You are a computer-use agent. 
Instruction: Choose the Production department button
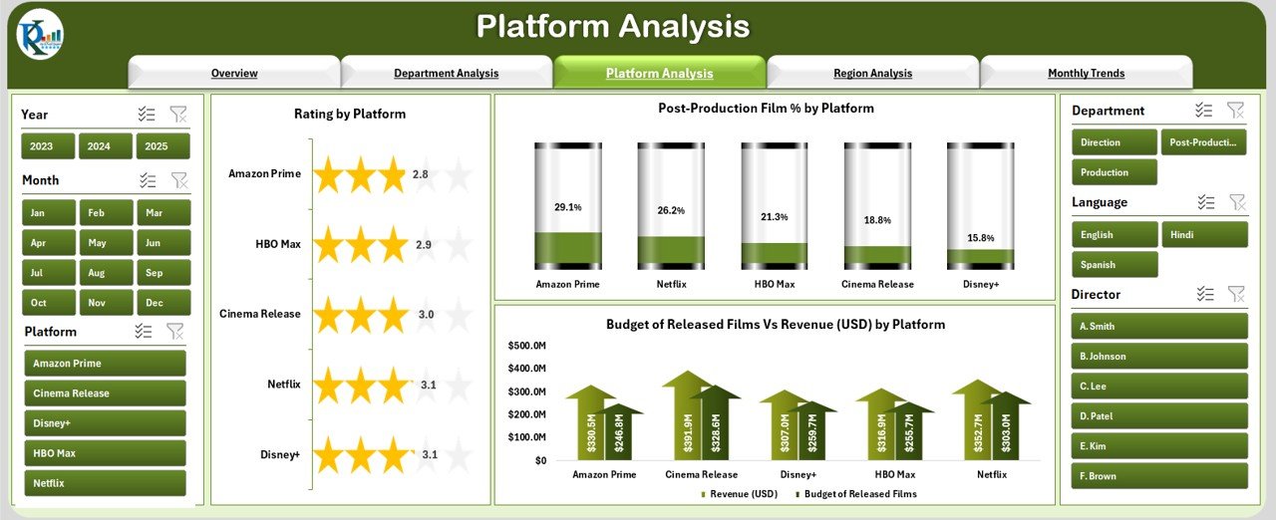[1115, 172]
